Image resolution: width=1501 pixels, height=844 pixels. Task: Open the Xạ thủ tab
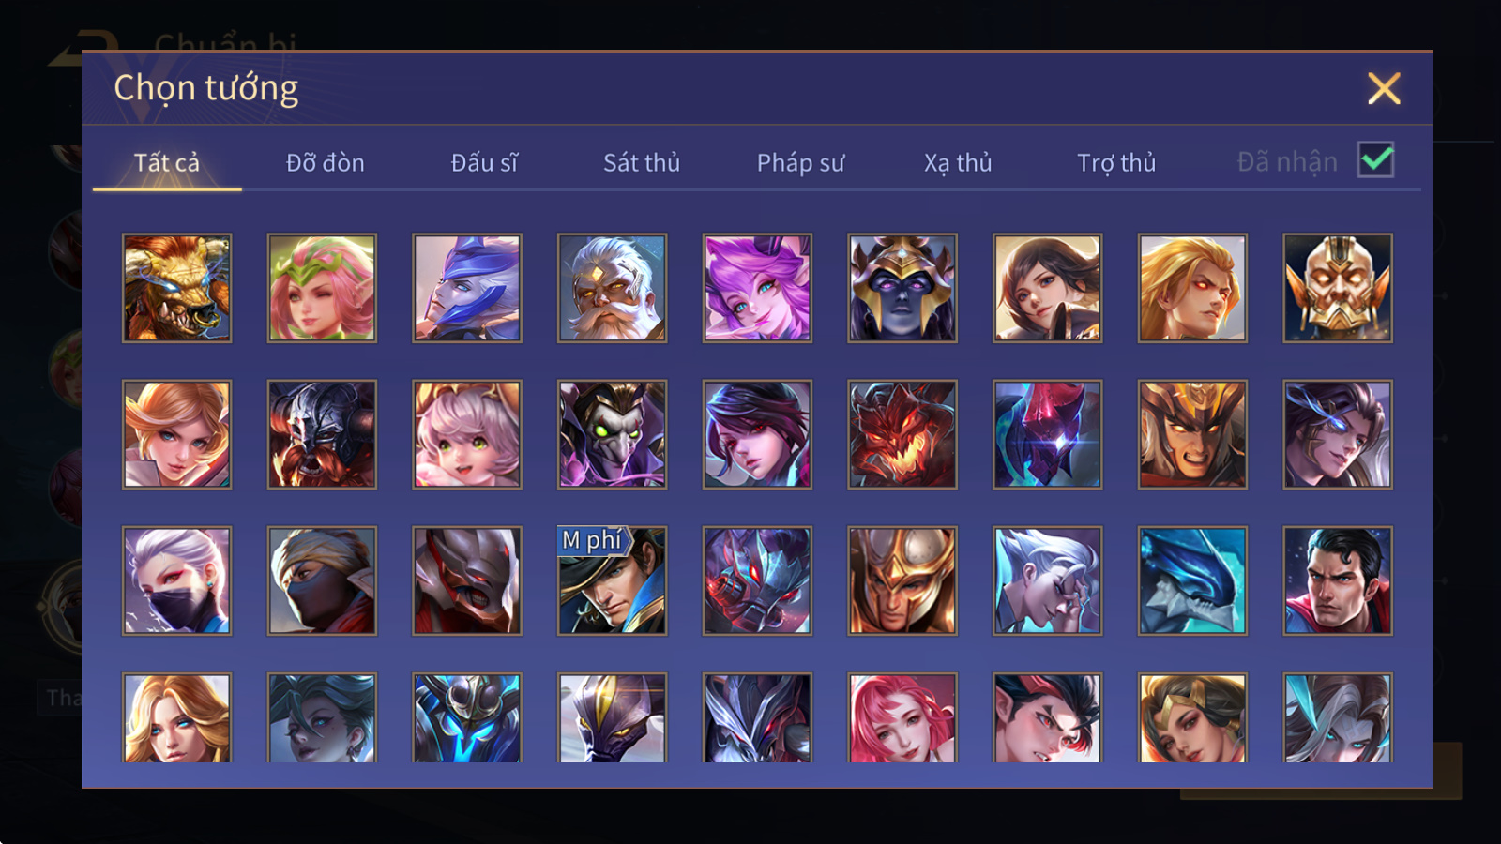coord(958,163)
